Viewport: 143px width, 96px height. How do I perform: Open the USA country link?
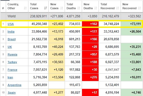pyautogui.click(x=11, y=24)
